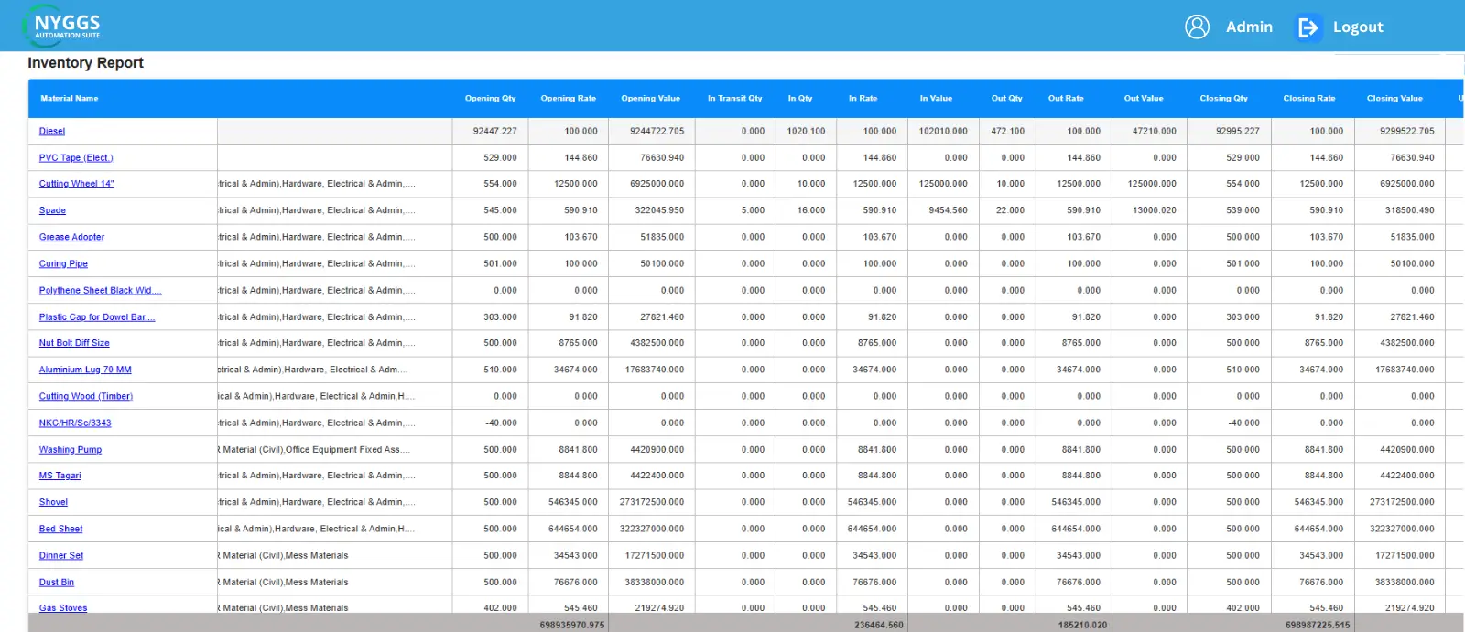Image resolution: width=1465 pixels, height=632 pixels.
Task: Open the Dust Bin link
Action: 57,583
